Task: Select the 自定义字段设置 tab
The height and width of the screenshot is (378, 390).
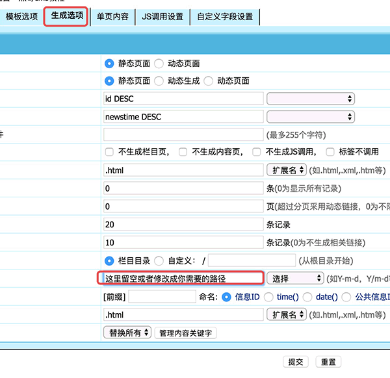Action: click(x=224, y=17)
